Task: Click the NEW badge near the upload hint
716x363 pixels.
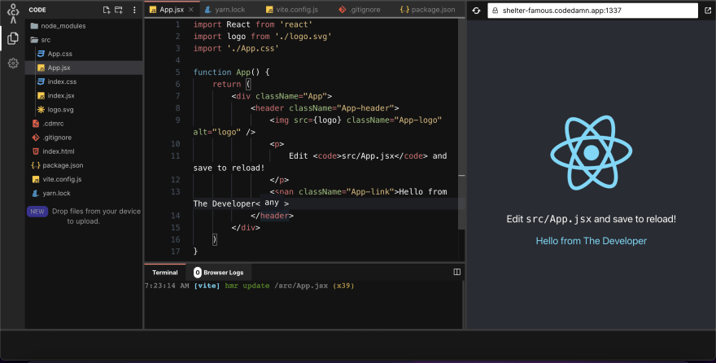Action: (37, 212)
